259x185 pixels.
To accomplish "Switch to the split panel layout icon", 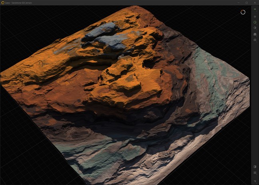I will [x=255, y=167].
